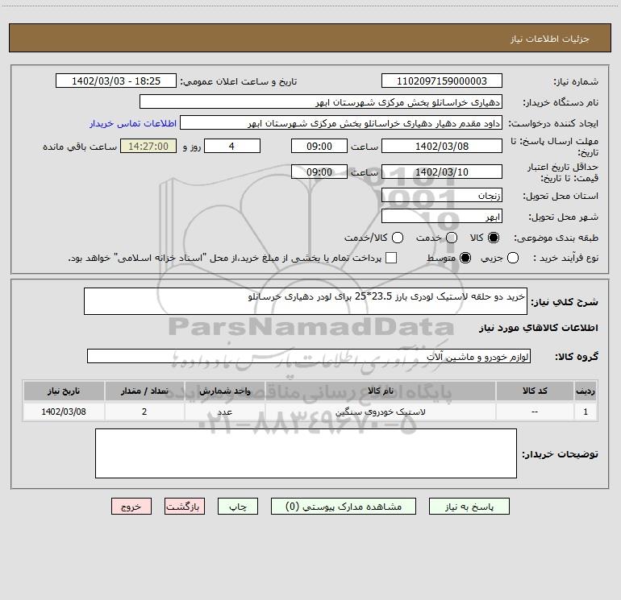
Task: Click the price validity date 1402/03/10 field
Action: 442,172
